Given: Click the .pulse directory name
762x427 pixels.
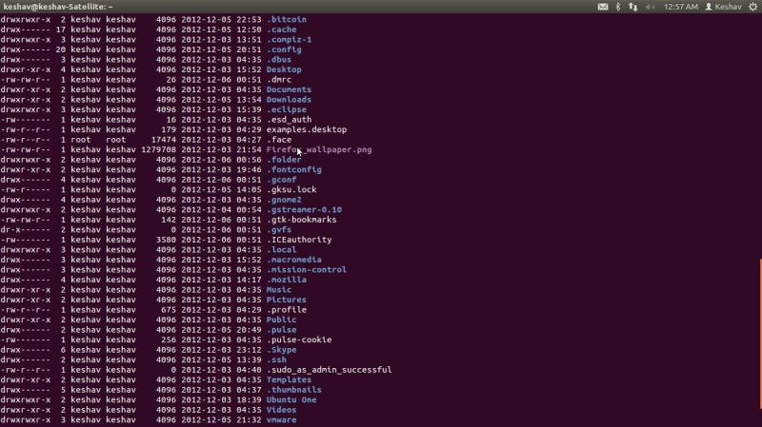Looking at the screenshot, I should pyautogui.click(x=281, y=330).
